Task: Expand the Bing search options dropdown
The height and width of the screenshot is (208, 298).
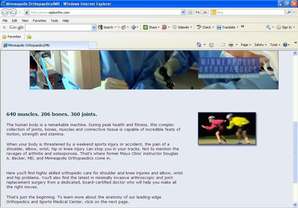Action: (294, 12)
